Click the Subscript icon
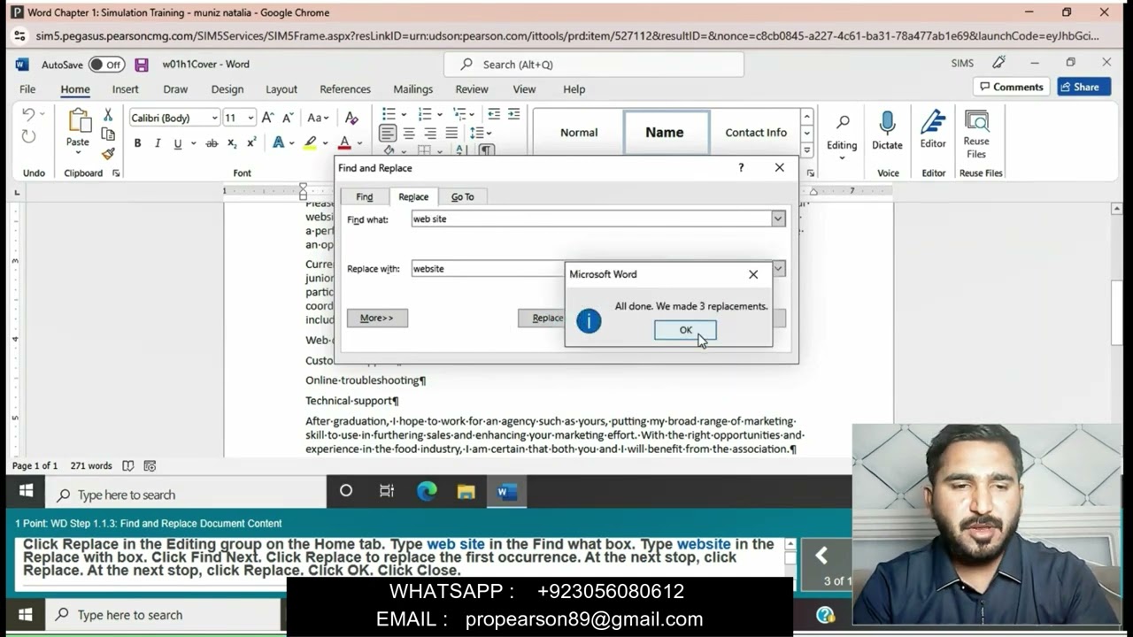This screenshot has height=637, width=1133. tap(232, 143)
